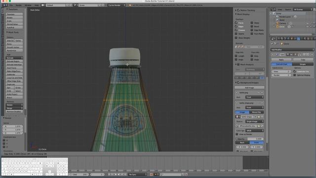Remove the Subsurf modifier with X icon
The image size is (316, 178).
pyautogui.click(x=312, y=54)
